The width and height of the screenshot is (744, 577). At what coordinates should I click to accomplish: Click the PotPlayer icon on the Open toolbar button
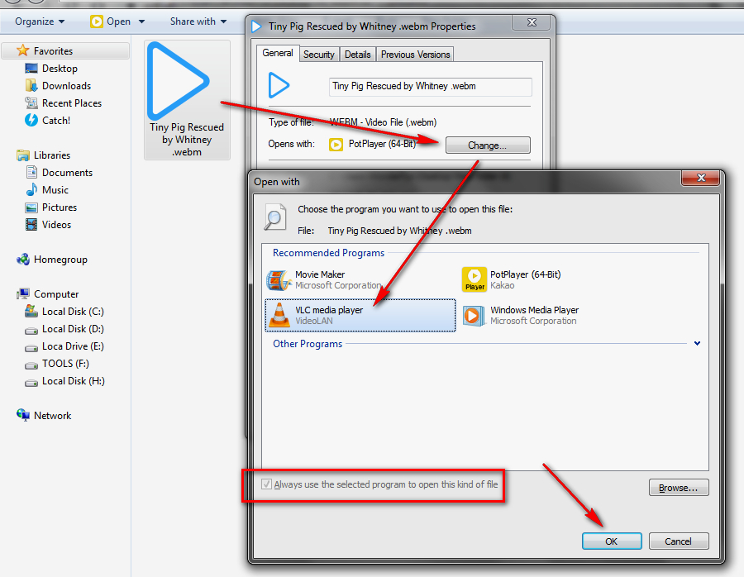[x=97, y=21]
